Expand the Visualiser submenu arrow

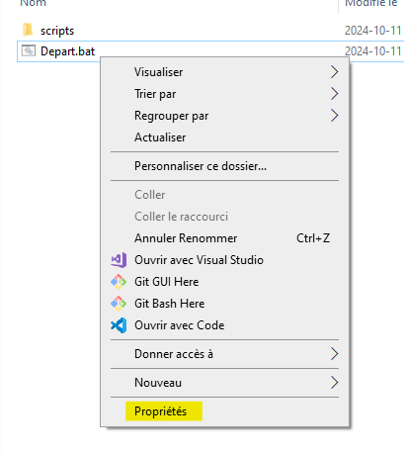(x=334, y=72)
